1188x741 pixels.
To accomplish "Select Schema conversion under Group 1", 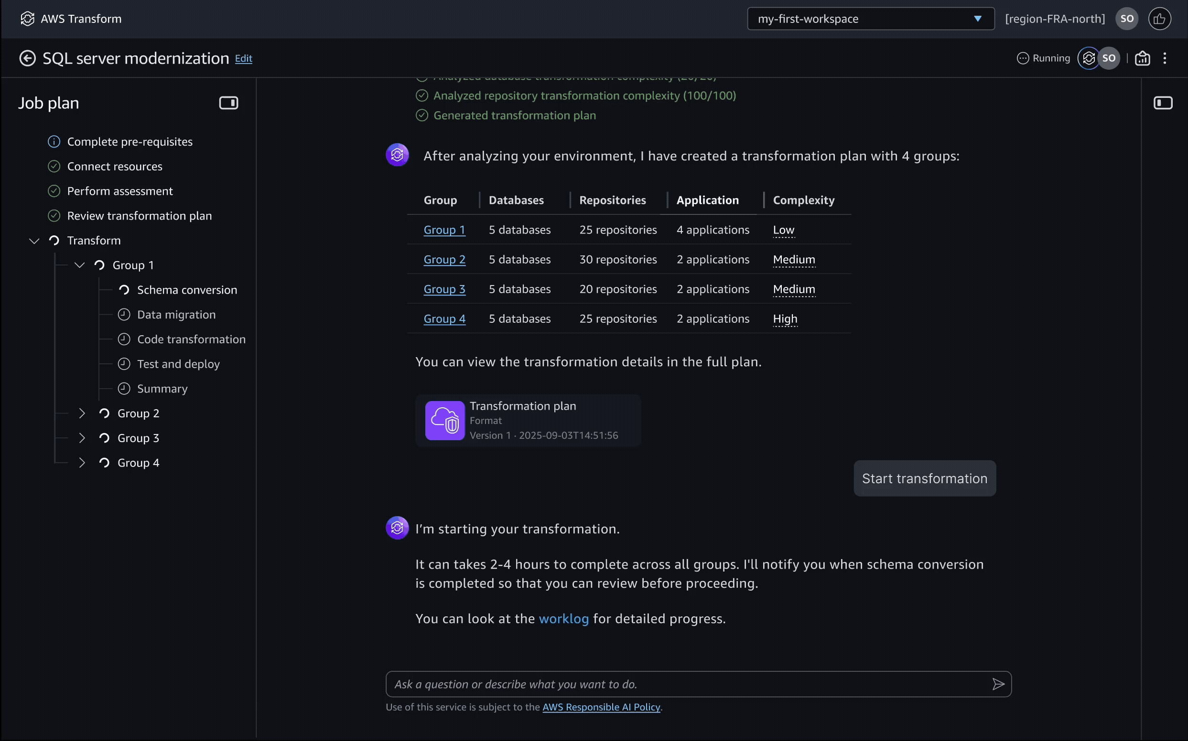I will click(187, 290).
